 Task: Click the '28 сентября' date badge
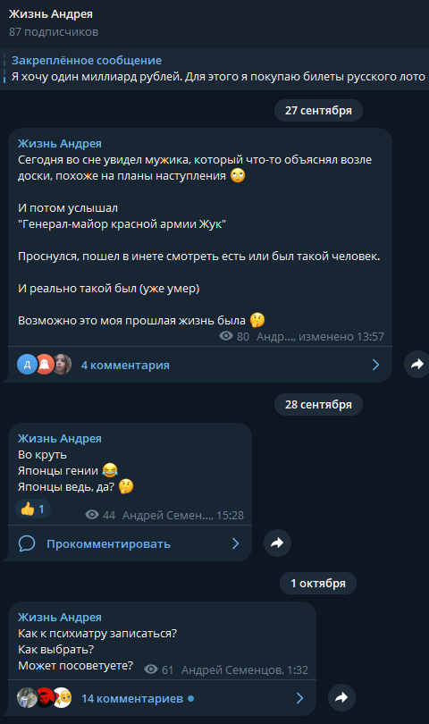[318, 405]
